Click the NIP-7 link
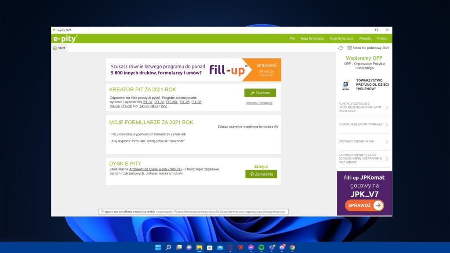Screen dimensions: 450x253 (154, 106)
